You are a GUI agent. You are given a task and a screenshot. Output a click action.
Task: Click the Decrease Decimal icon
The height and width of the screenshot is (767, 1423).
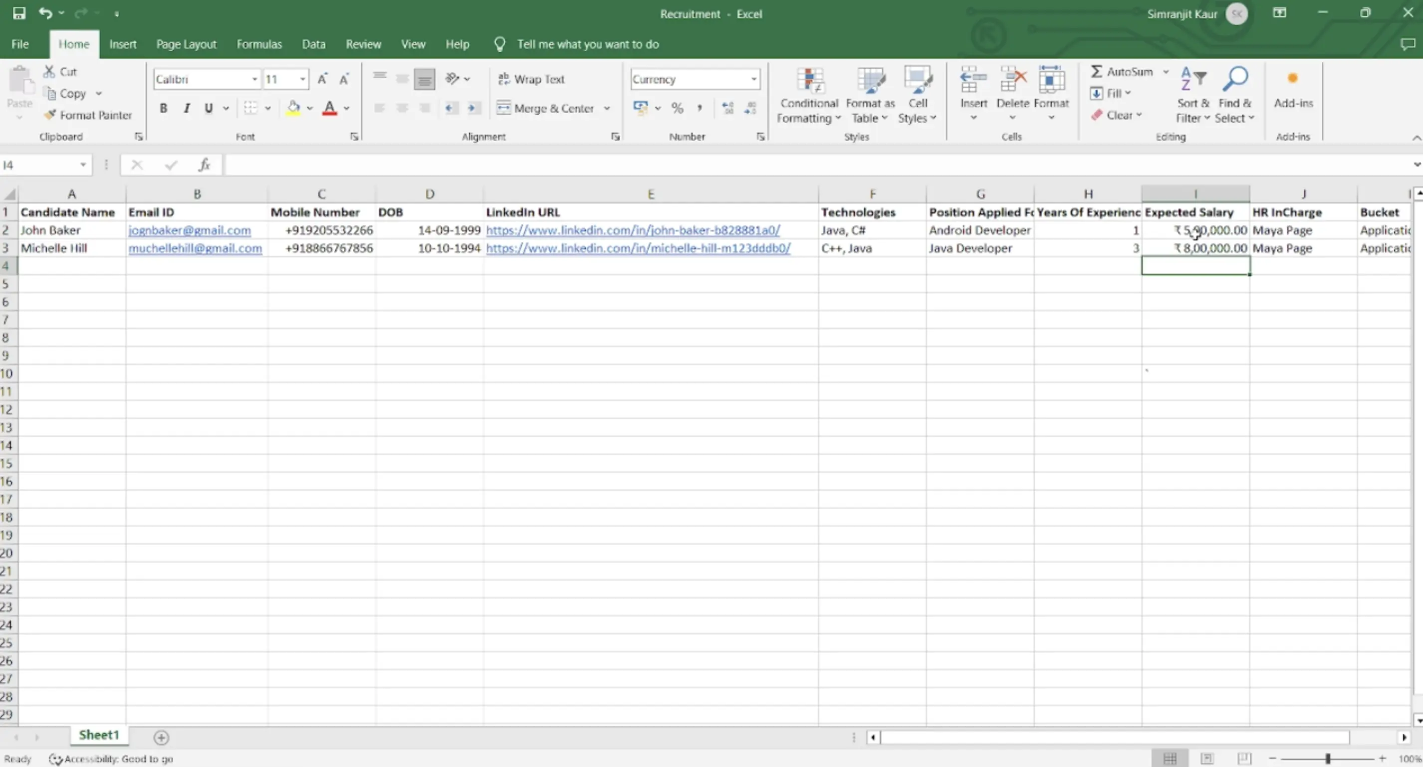click(750, 108)
